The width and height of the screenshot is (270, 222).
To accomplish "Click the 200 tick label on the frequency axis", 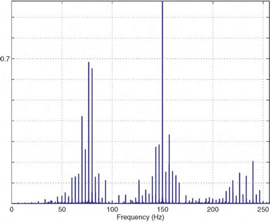I will click(x=212, y=209).
